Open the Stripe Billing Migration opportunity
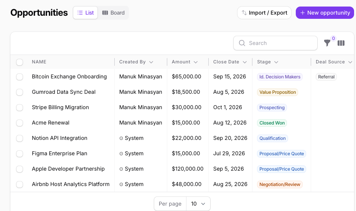The width and height of the screenshot is (356, 211). click(60, 107)
